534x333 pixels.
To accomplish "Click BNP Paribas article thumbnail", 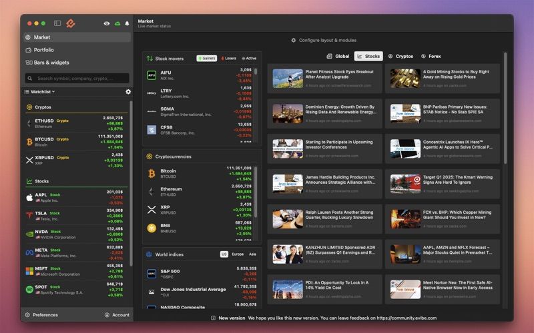I will pos(405,113).
